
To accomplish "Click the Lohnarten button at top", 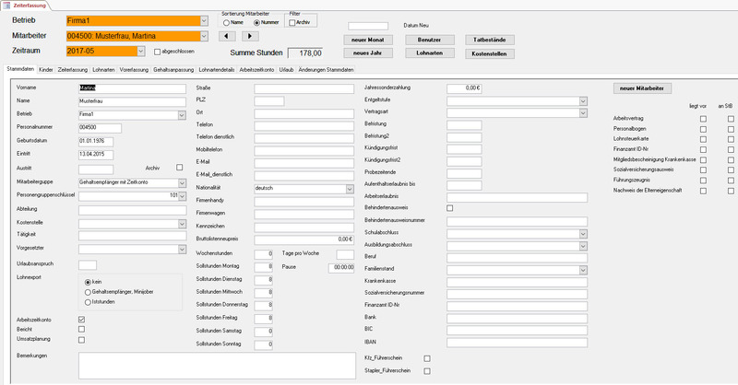I will point(430,53).
